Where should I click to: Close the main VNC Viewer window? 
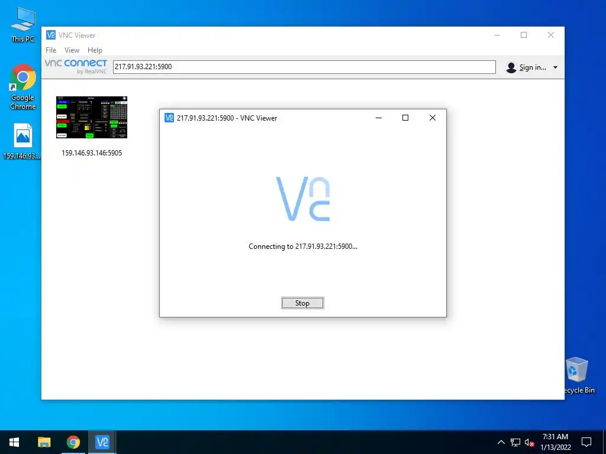(x=551, y=35)
